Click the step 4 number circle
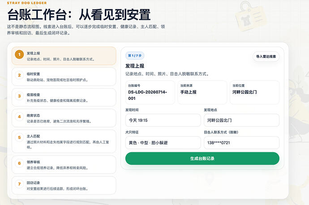 pyautogui.click(x=19, y=116)
